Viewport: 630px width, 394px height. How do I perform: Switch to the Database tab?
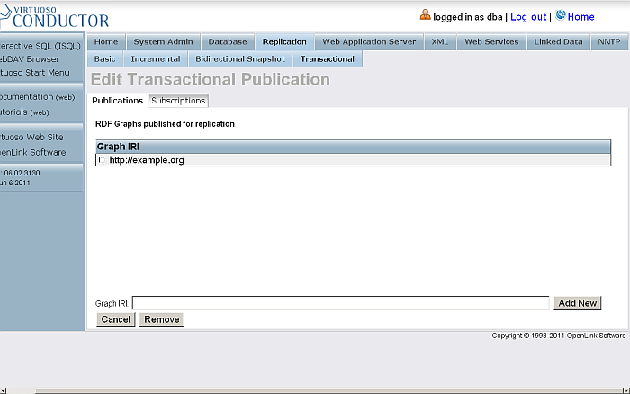(228, 41)
